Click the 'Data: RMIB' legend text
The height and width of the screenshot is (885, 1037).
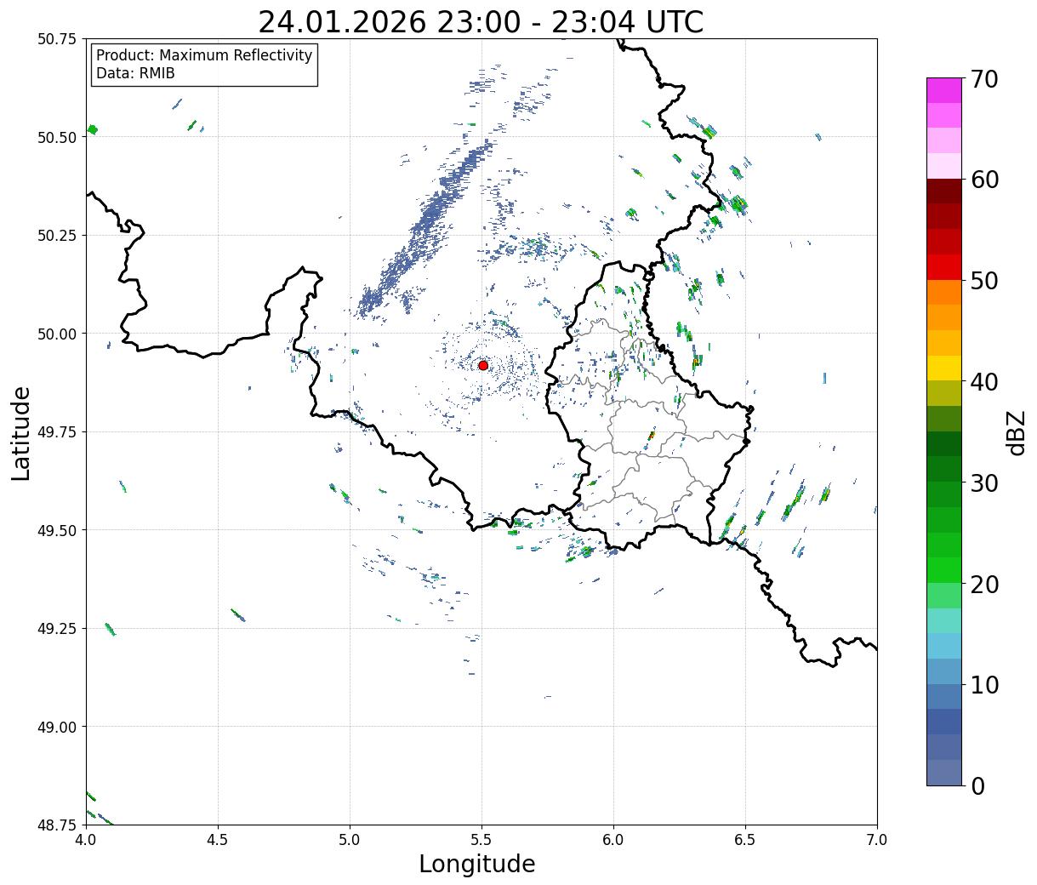pyautogui.click(x=135, y=73)
